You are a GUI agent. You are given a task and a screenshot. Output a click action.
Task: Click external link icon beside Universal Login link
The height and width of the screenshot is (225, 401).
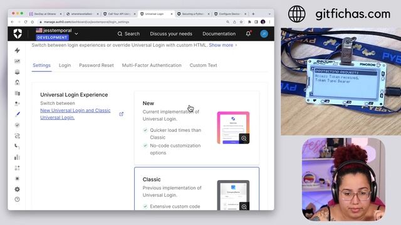pos(121,114)
